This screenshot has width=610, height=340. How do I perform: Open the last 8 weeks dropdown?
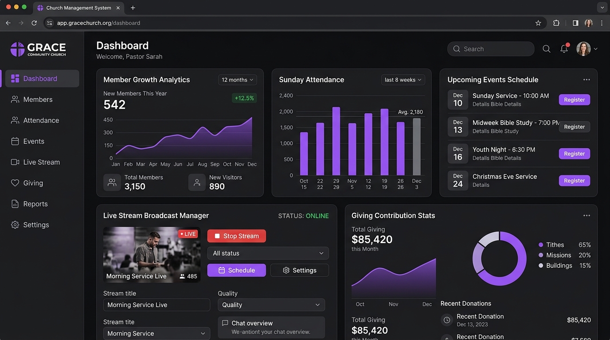(403, 80)
